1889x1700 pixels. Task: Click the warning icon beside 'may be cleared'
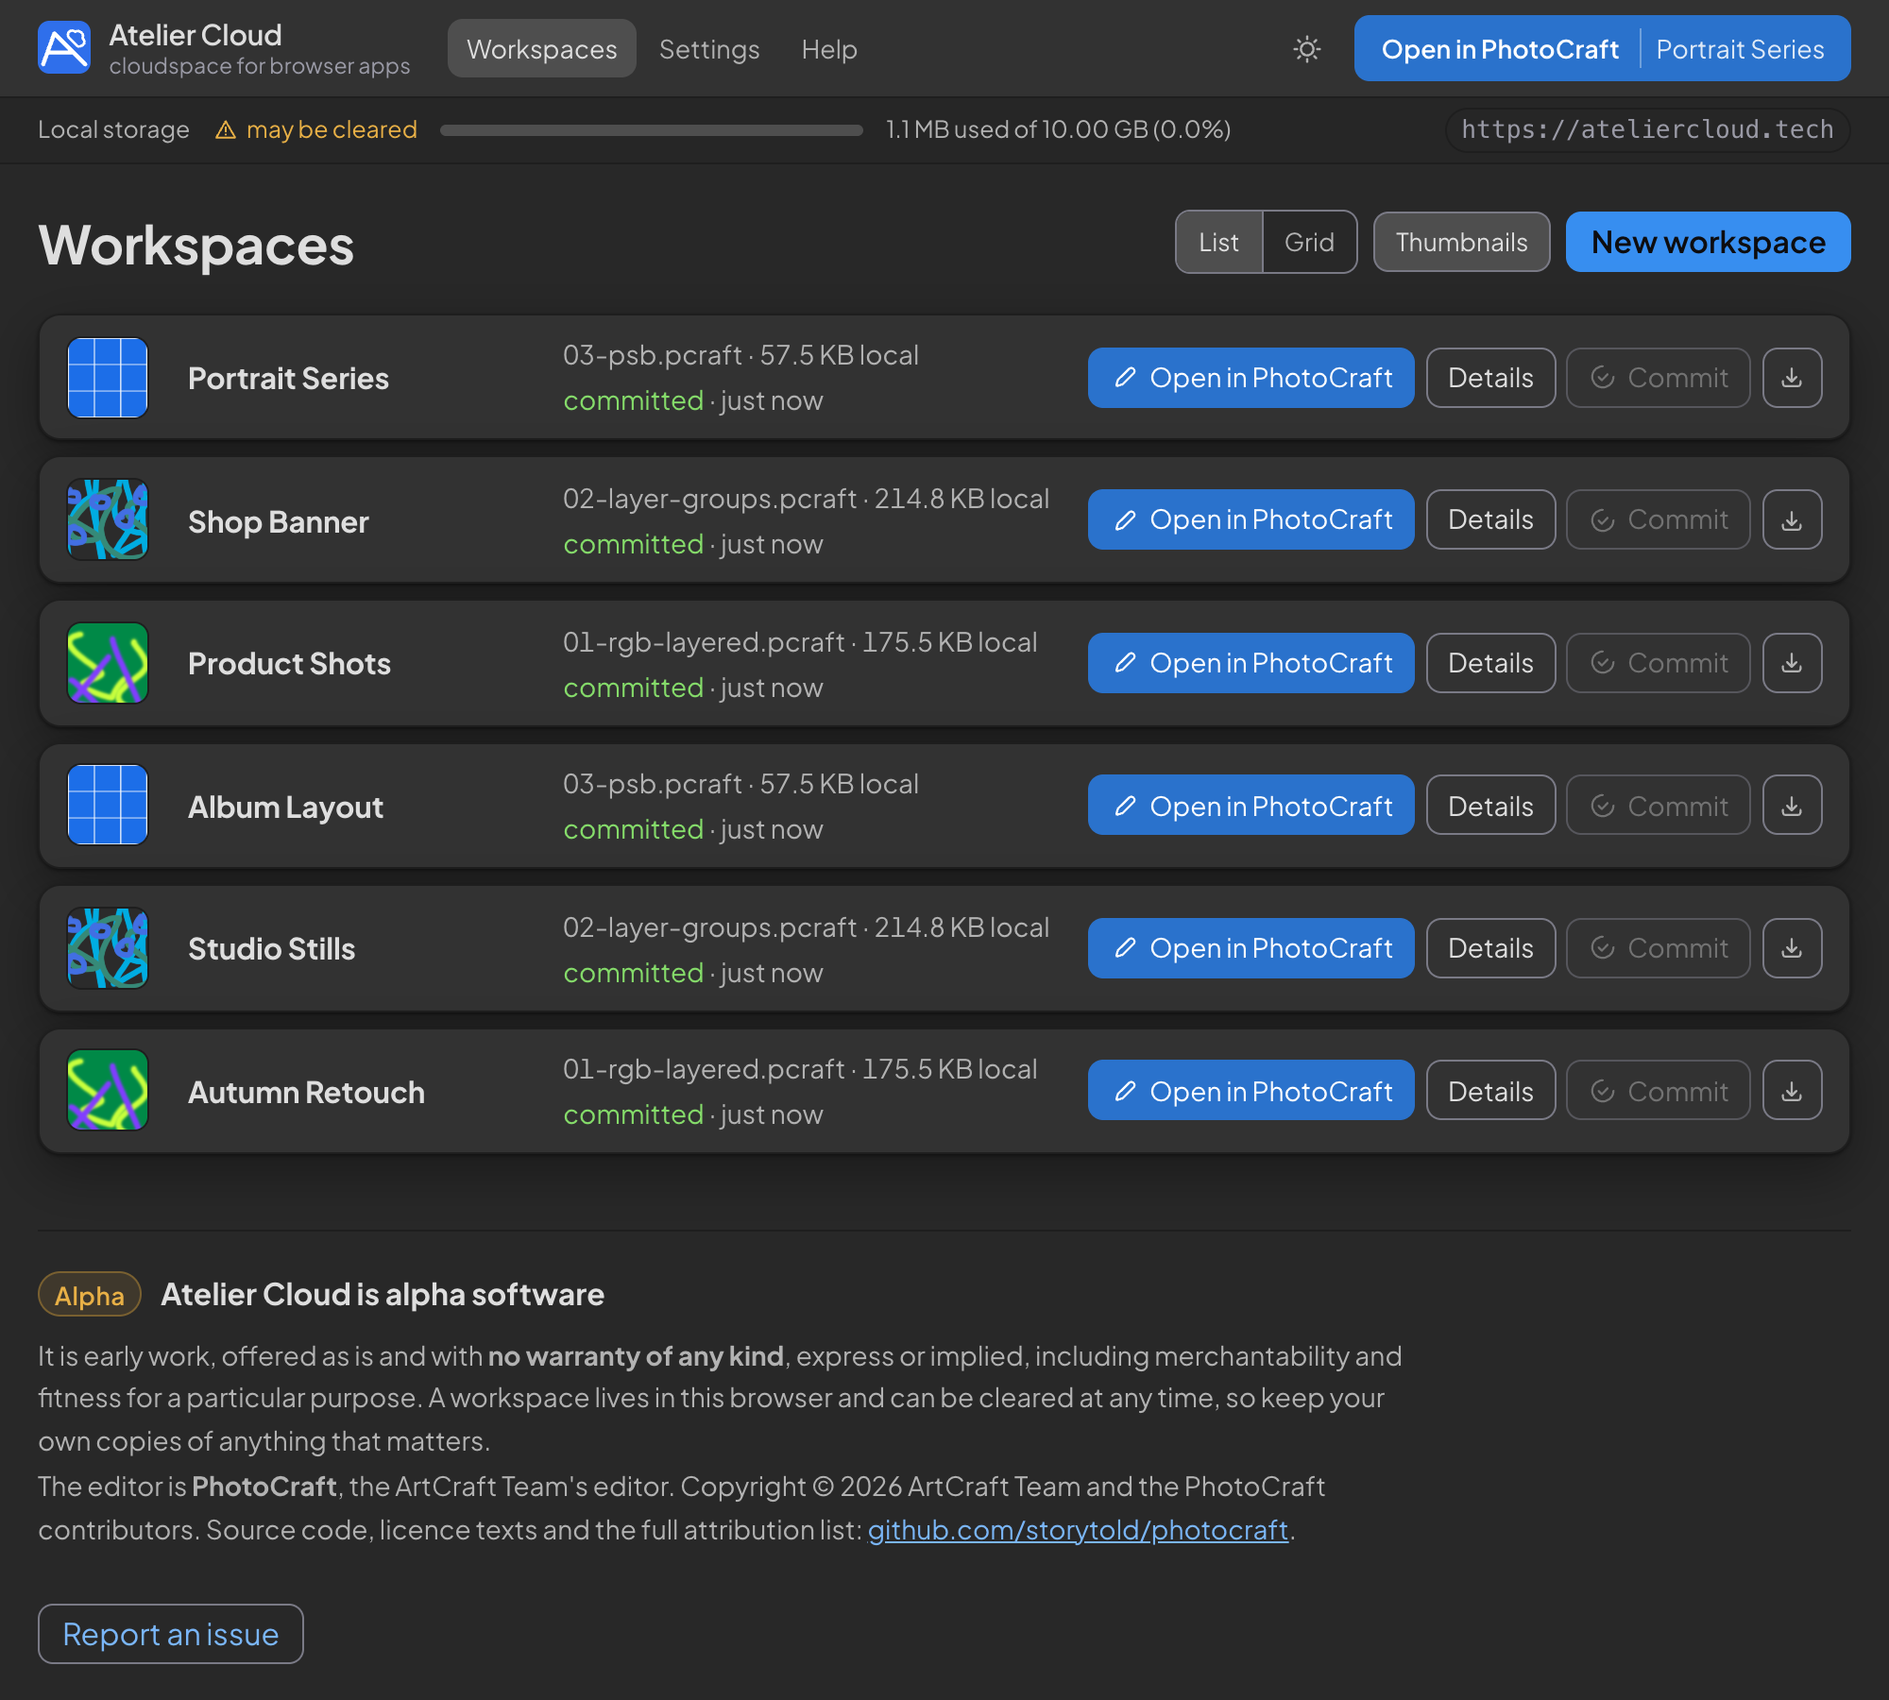point(225,129)
